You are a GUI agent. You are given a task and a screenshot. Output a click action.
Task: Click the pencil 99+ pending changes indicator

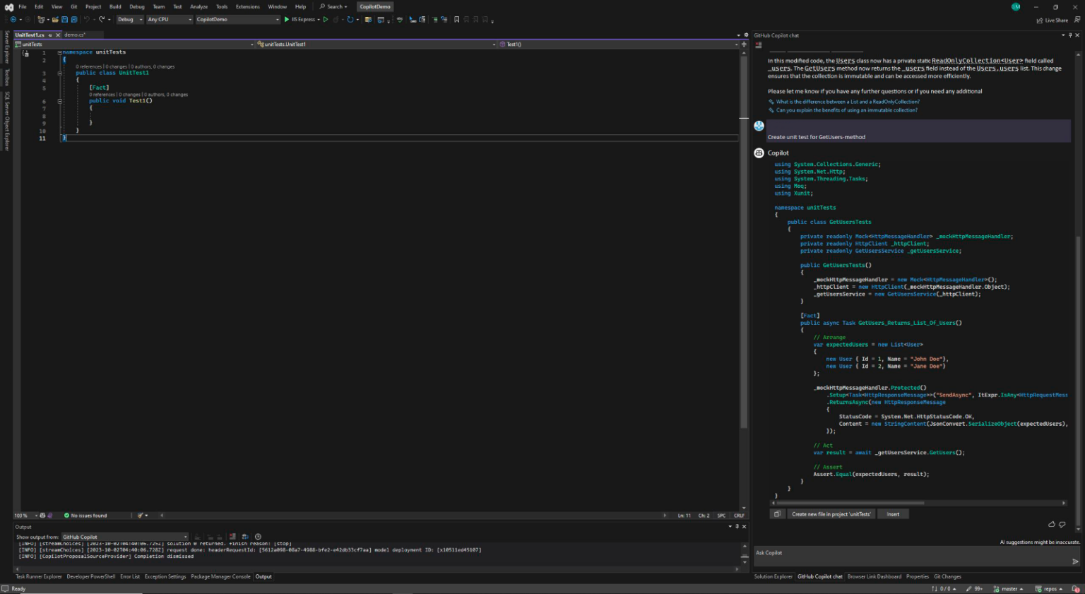point(974,589)
